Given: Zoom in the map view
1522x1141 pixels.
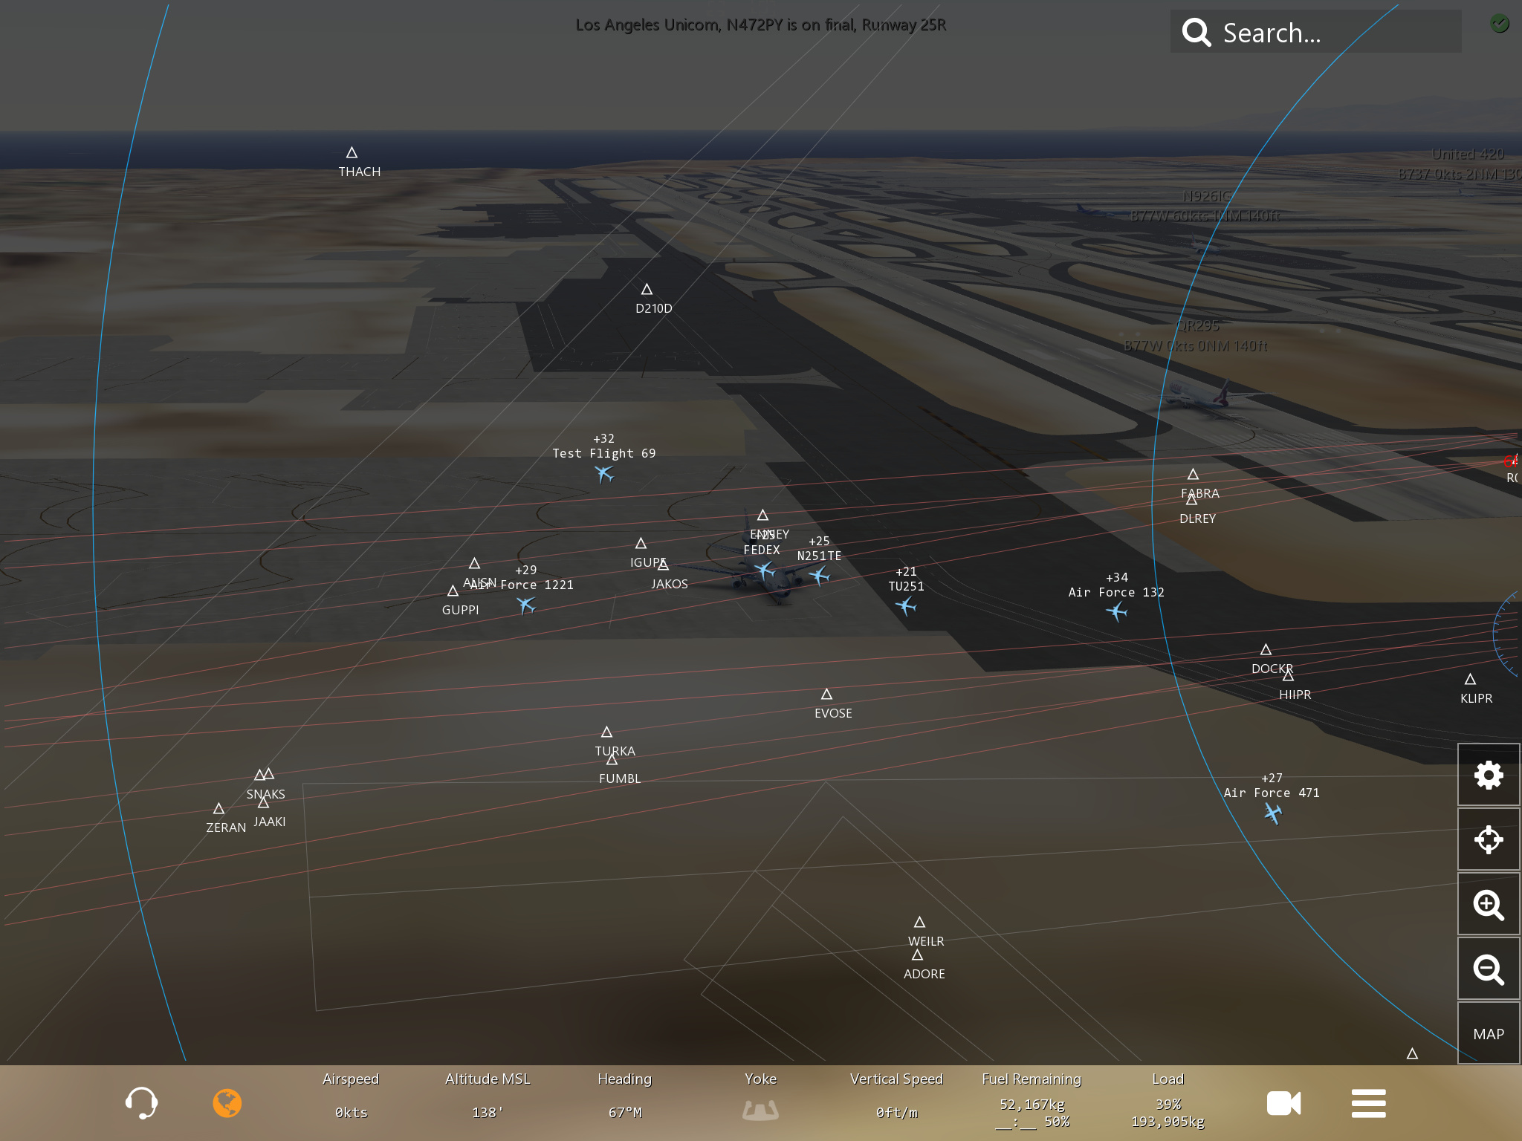Looking at the screenshot, I should tap(1488, 904).
